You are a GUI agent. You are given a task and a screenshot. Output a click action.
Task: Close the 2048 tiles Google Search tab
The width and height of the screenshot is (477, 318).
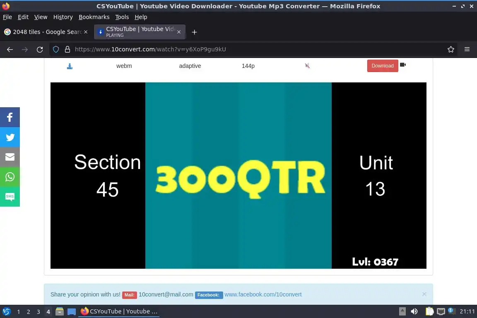(x=86, y=32)
